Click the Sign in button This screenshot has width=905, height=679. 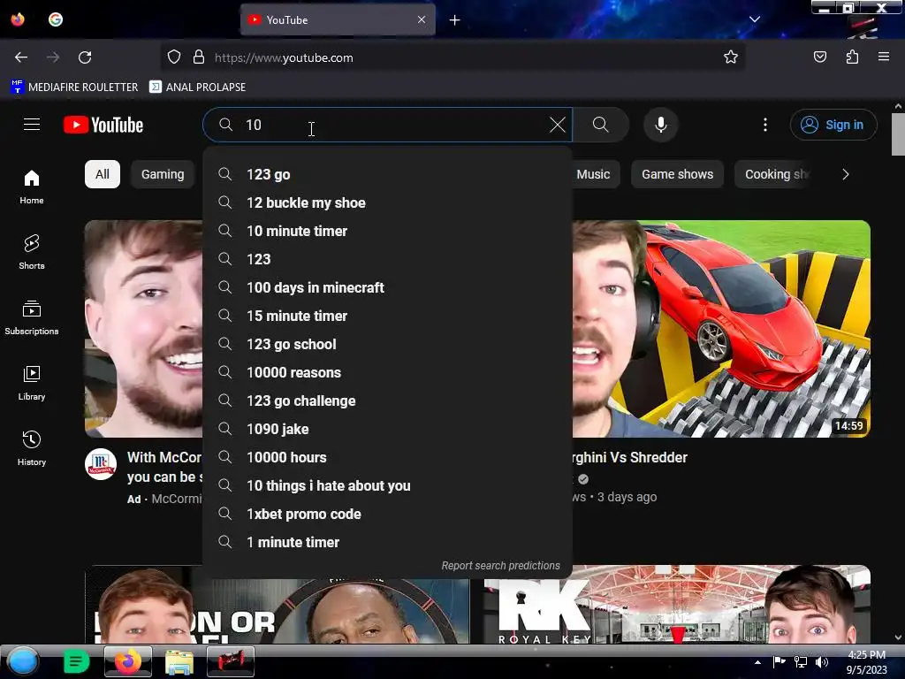pos(833,125)
